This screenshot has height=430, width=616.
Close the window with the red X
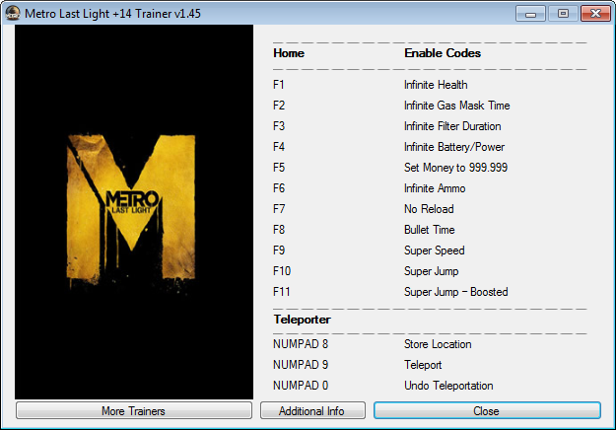[x=595, y=14]
